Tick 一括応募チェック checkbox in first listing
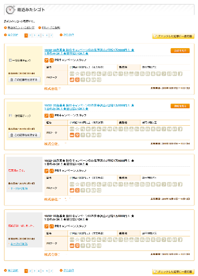 10,60
